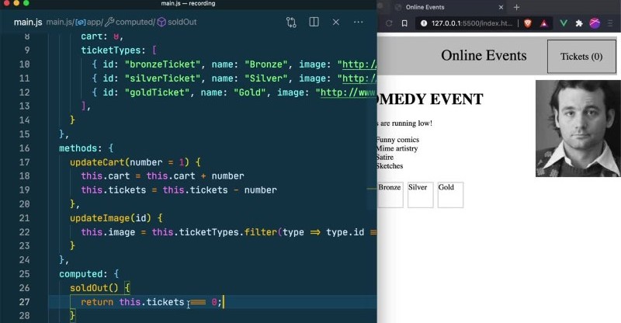The width and height of the screenshot is (621, 323).
Task: Click the macOS green maximize window button
Action: point(26,3)
